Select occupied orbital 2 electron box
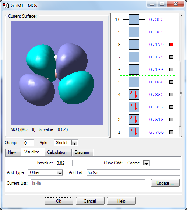The image size is (187, 210). coord(134,120)
